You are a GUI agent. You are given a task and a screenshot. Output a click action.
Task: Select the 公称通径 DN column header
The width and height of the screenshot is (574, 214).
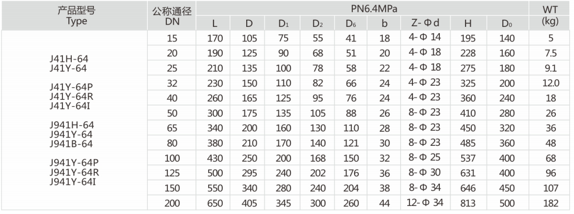coord(171,15)
